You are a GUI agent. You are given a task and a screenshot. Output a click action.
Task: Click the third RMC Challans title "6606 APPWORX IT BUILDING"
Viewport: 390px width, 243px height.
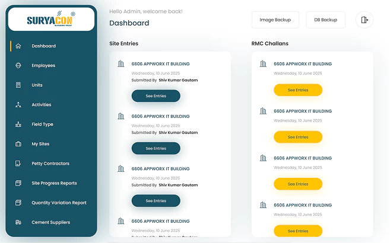[x=303, y=158]
